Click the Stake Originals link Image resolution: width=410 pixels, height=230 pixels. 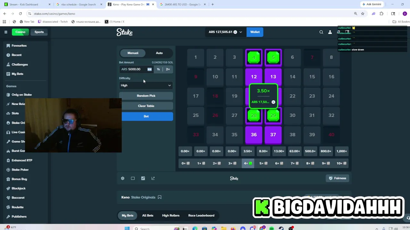pyautogui.click(x=143, y=197)
